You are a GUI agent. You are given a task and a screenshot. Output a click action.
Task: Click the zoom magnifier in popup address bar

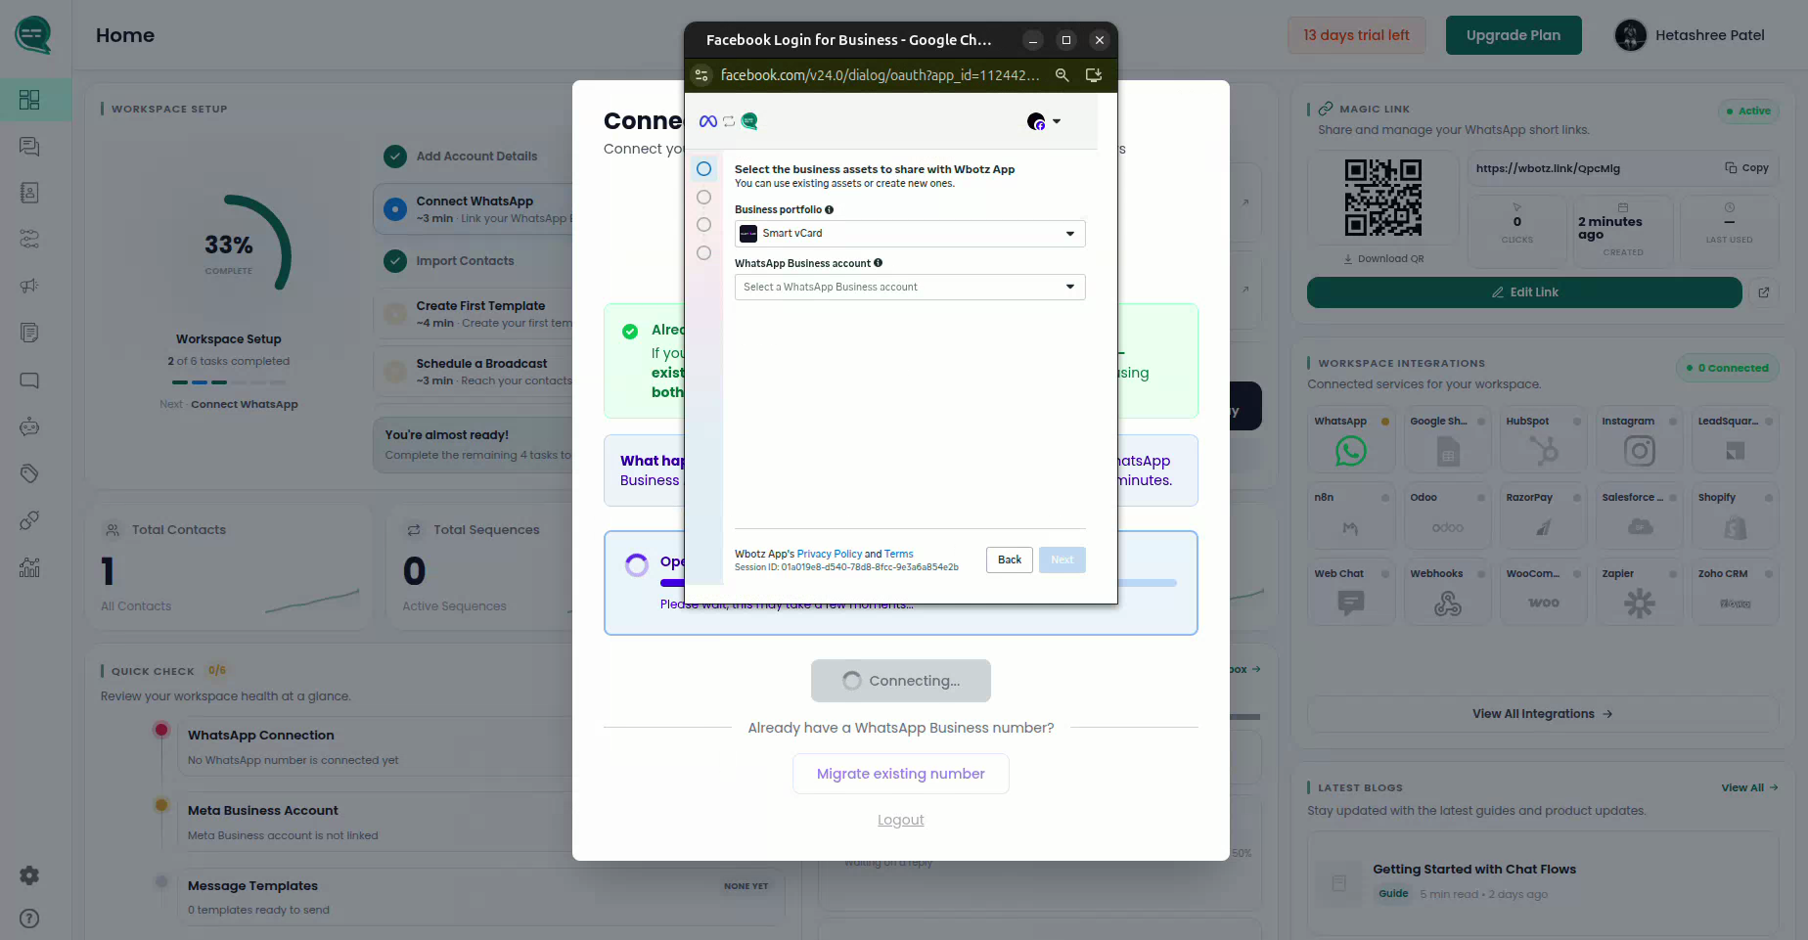click(1062, 75)
